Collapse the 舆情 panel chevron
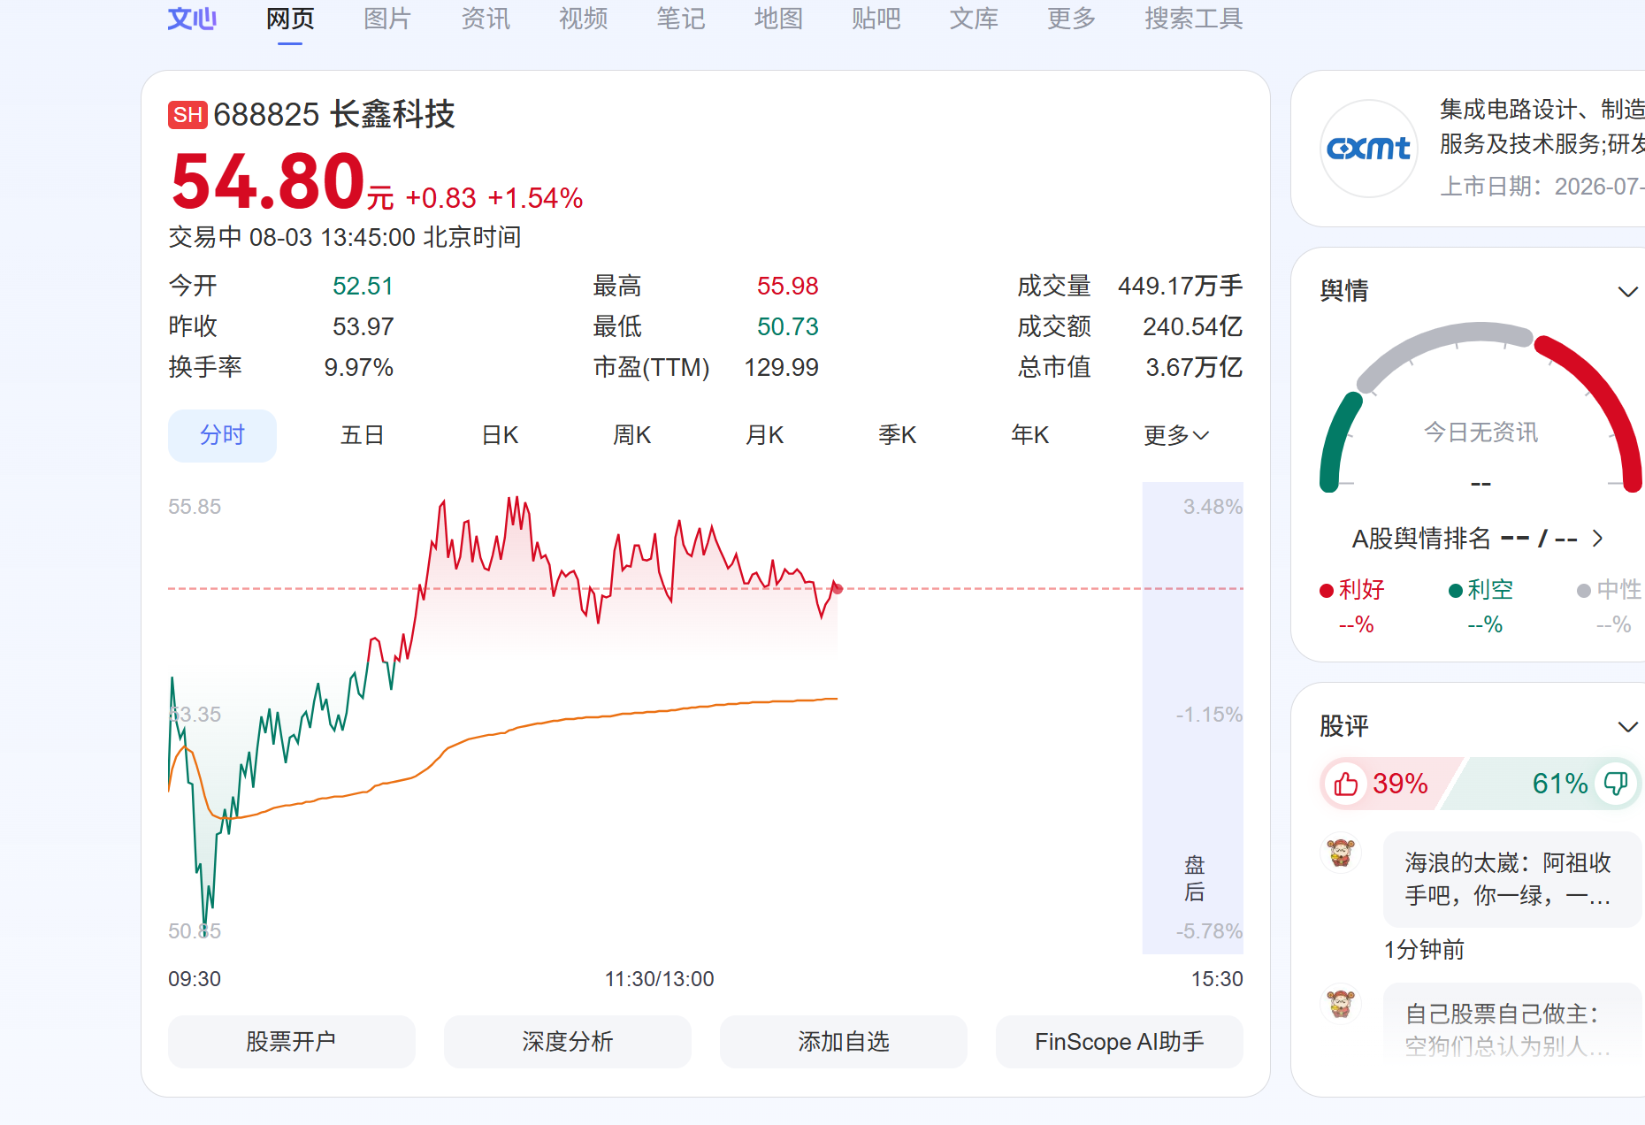 point(1627,291)
